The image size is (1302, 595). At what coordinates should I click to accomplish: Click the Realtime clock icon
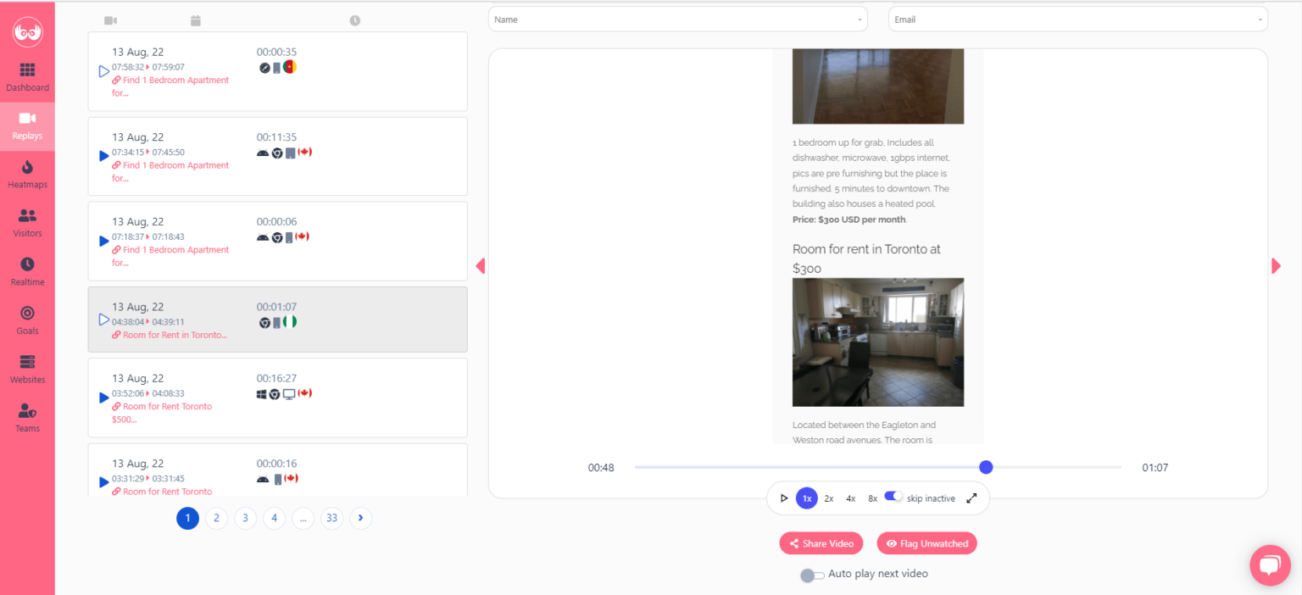[27, 264]
